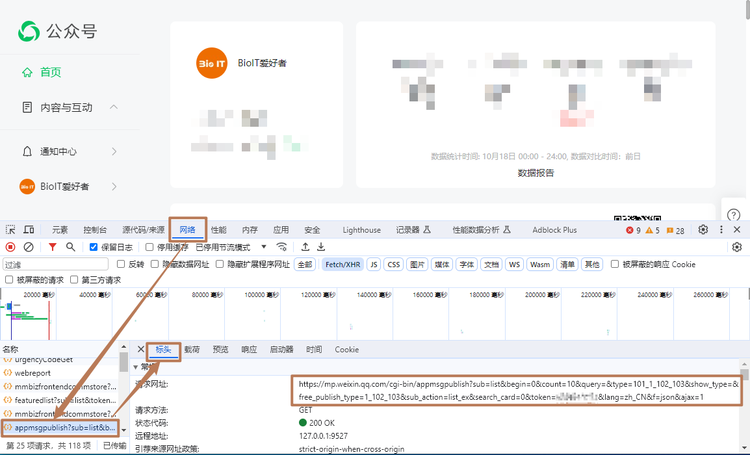Switch to 元素 DevTools tab

click(60, 229)
